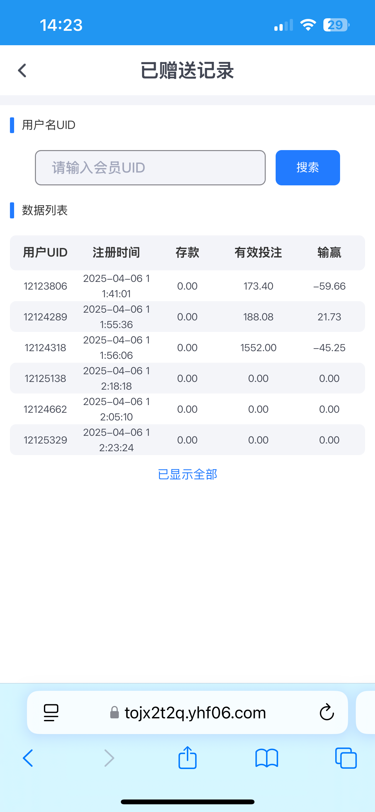Screen dimensions: 375x812
Task: Tap the 输赢 column header
Action: [x=329, y=252]
